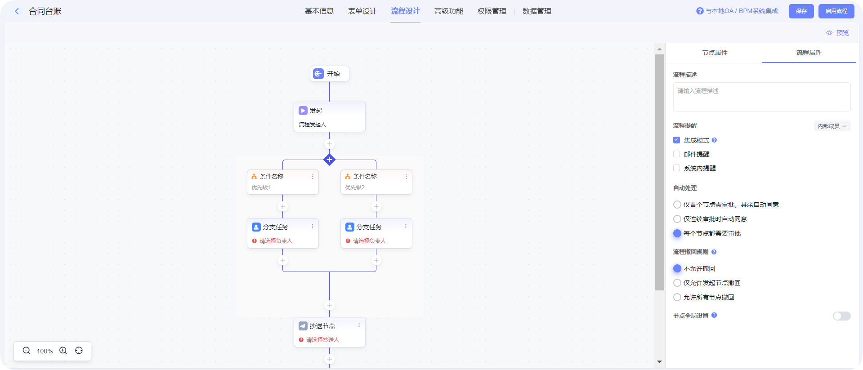Click the 预览 preview link

[838, 33]
